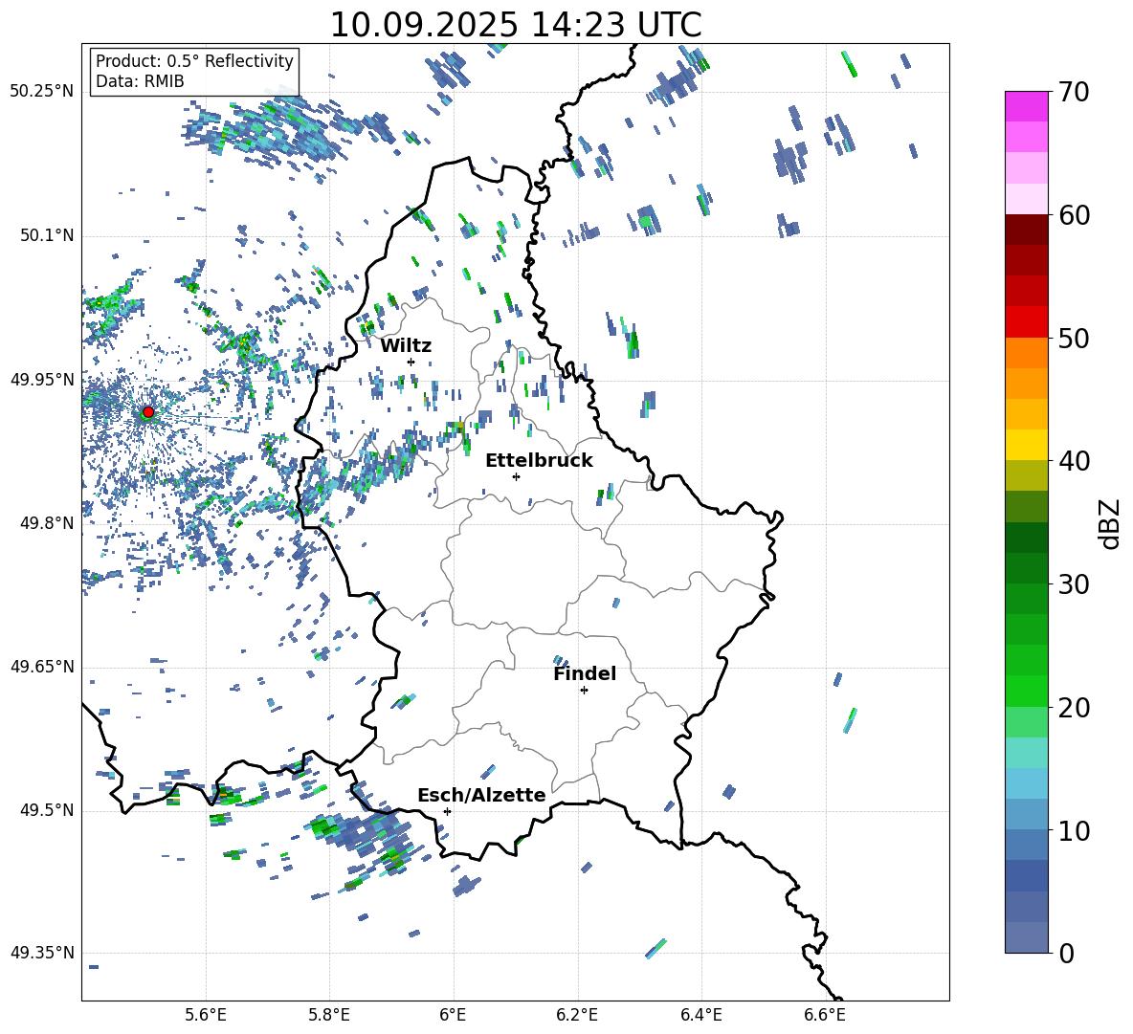Click the 6.2°E longitude label
This screenshot has height=1034, width=1133.
[577, 1015]
